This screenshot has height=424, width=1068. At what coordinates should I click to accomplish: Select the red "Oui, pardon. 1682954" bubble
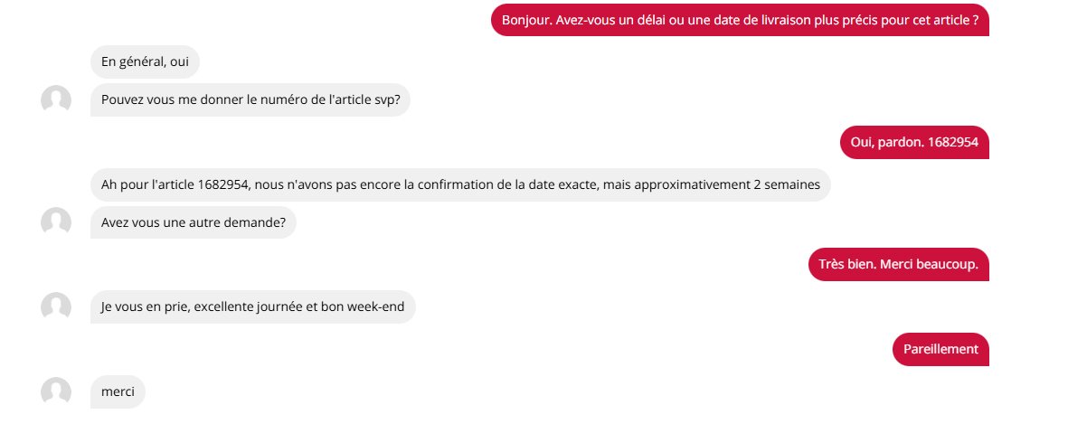pyautogui.click(x=914, y=142)
